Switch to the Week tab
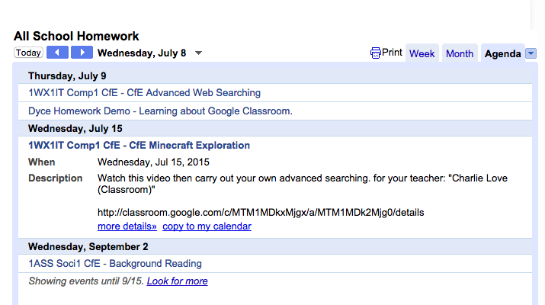The image size is (545, 305). pyautogui.click(x=422, y=54)
